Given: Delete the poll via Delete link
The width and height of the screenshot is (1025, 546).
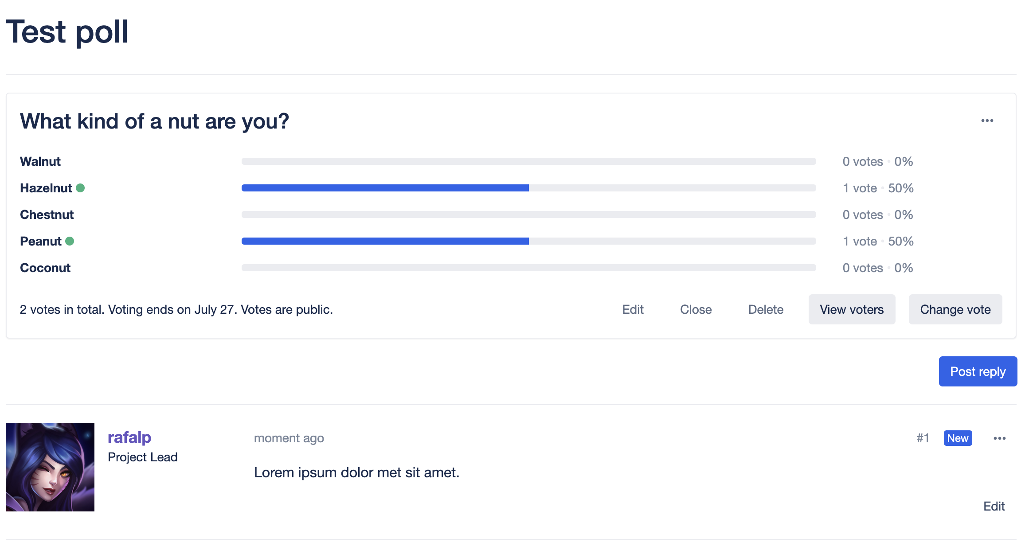Looking at the screenshot, I should coord(766,309).
